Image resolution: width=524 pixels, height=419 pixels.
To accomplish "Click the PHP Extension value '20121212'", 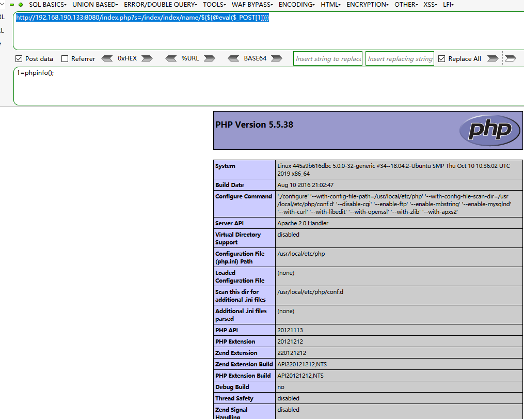I will [x=290, y=342].
